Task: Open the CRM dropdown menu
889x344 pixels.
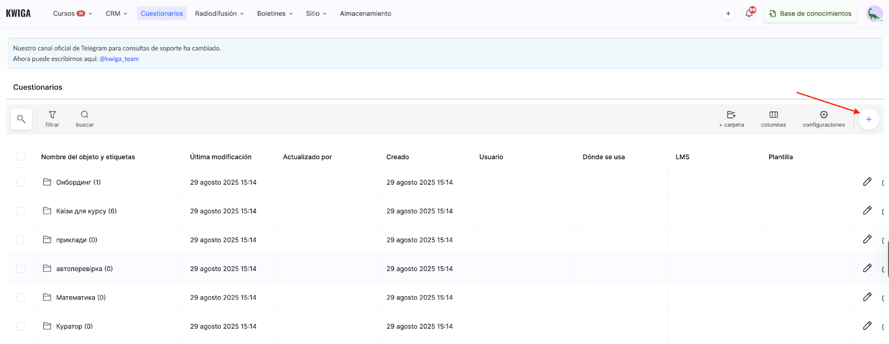Action: pyautogui.click(x=116, y=13)
